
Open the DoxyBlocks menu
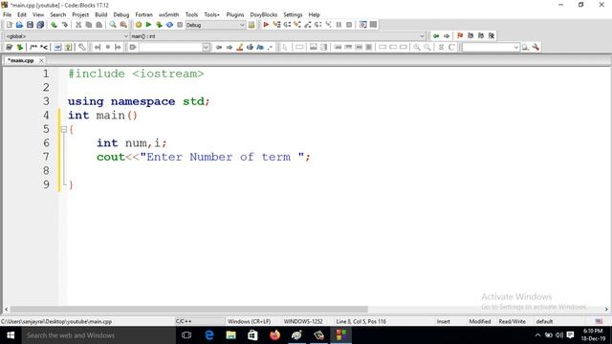[264, 14]
